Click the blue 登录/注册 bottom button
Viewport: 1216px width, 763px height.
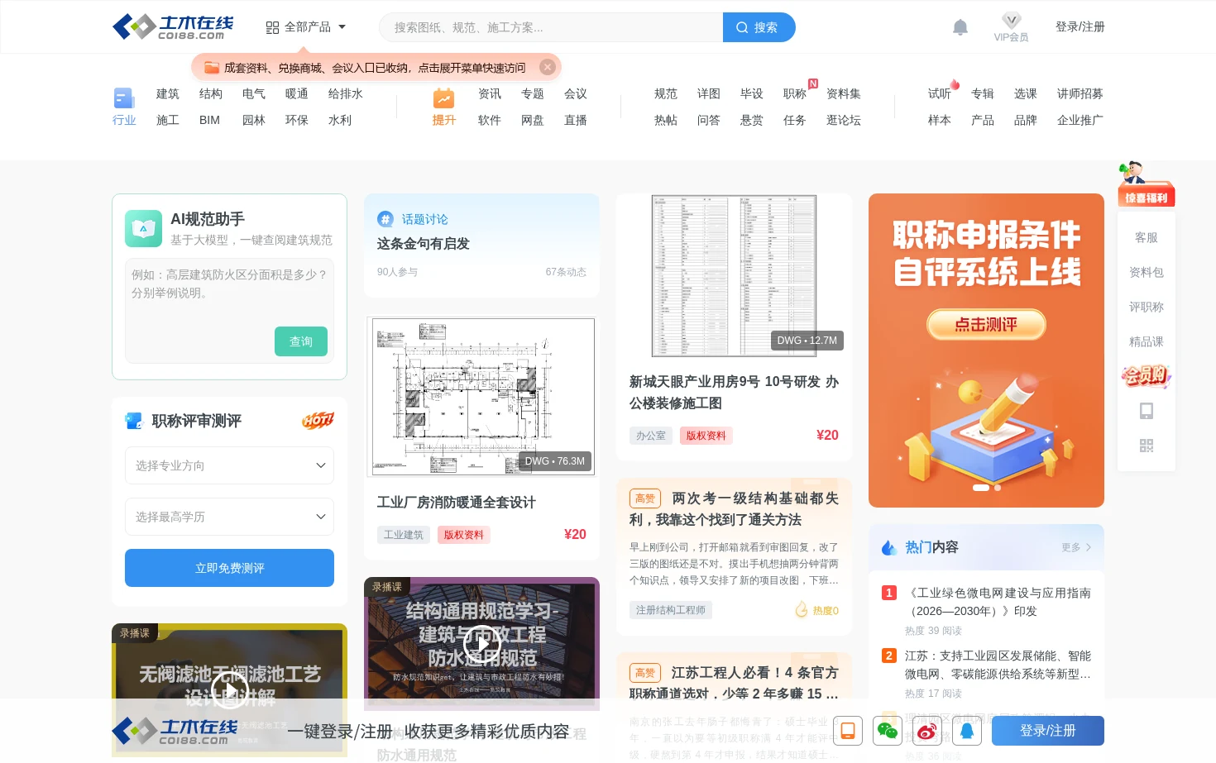click(x=1048, y=731)
